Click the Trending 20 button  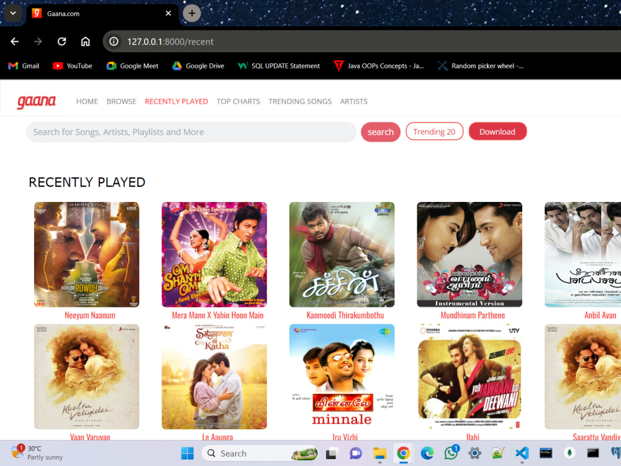coord(435,132)
